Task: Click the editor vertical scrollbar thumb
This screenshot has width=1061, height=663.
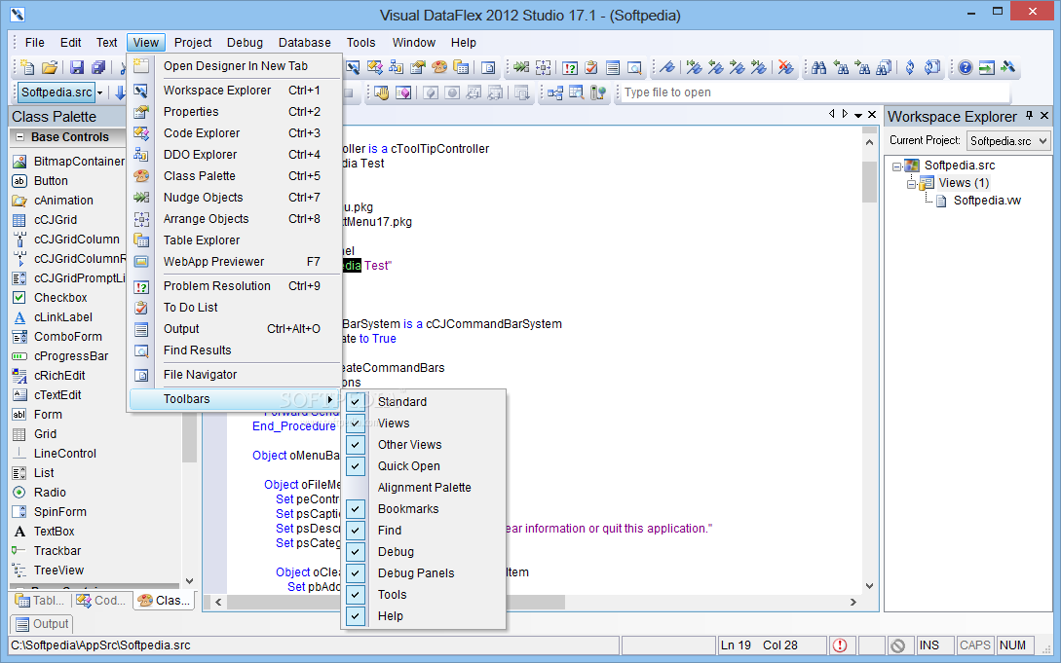Action: pos(869,181)
